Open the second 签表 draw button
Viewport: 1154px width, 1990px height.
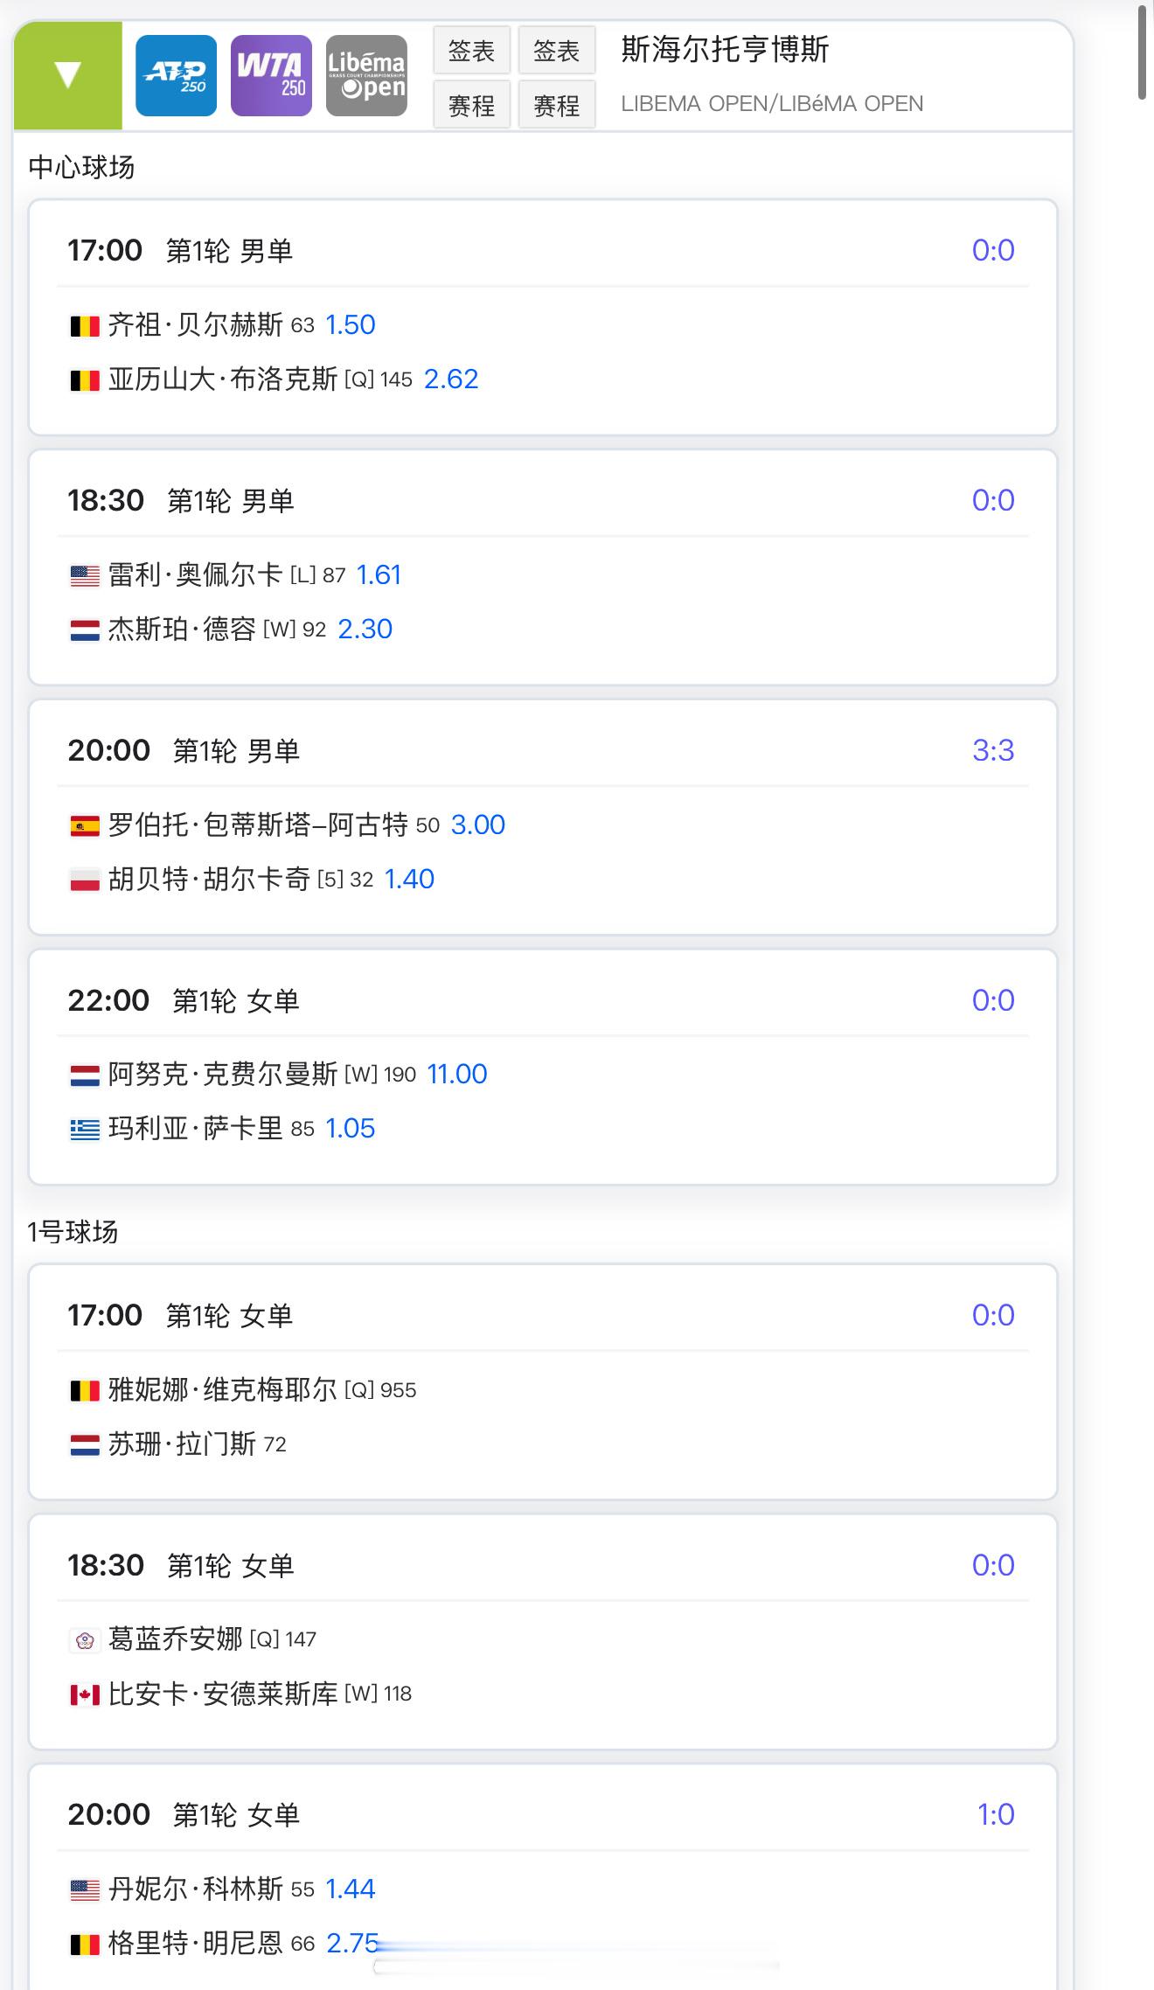click(x=556, y=51)
